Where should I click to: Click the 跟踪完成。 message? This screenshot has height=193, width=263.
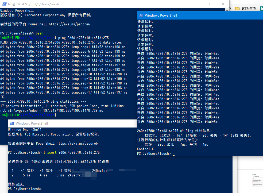(17, 184)
